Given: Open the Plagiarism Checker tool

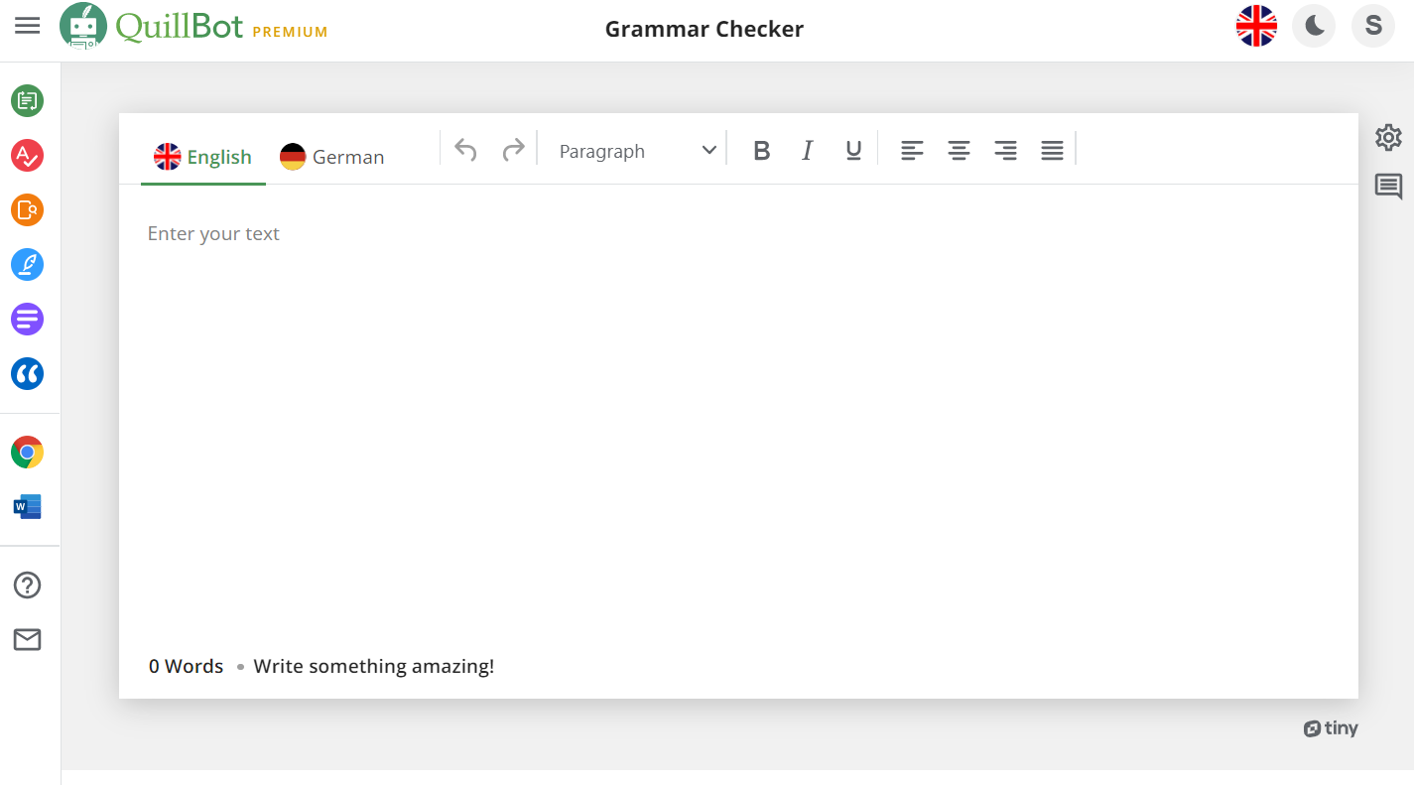Looking at the screenshot, I should point(27,209).
